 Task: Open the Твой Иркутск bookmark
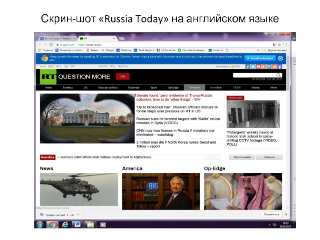coord(144,50)
